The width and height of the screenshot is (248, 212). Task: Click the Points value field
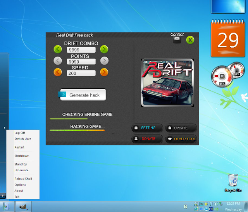point(81,62)
